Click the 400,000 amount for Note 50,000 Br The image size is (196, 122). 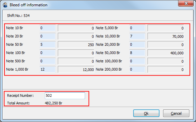click(166, 53)
